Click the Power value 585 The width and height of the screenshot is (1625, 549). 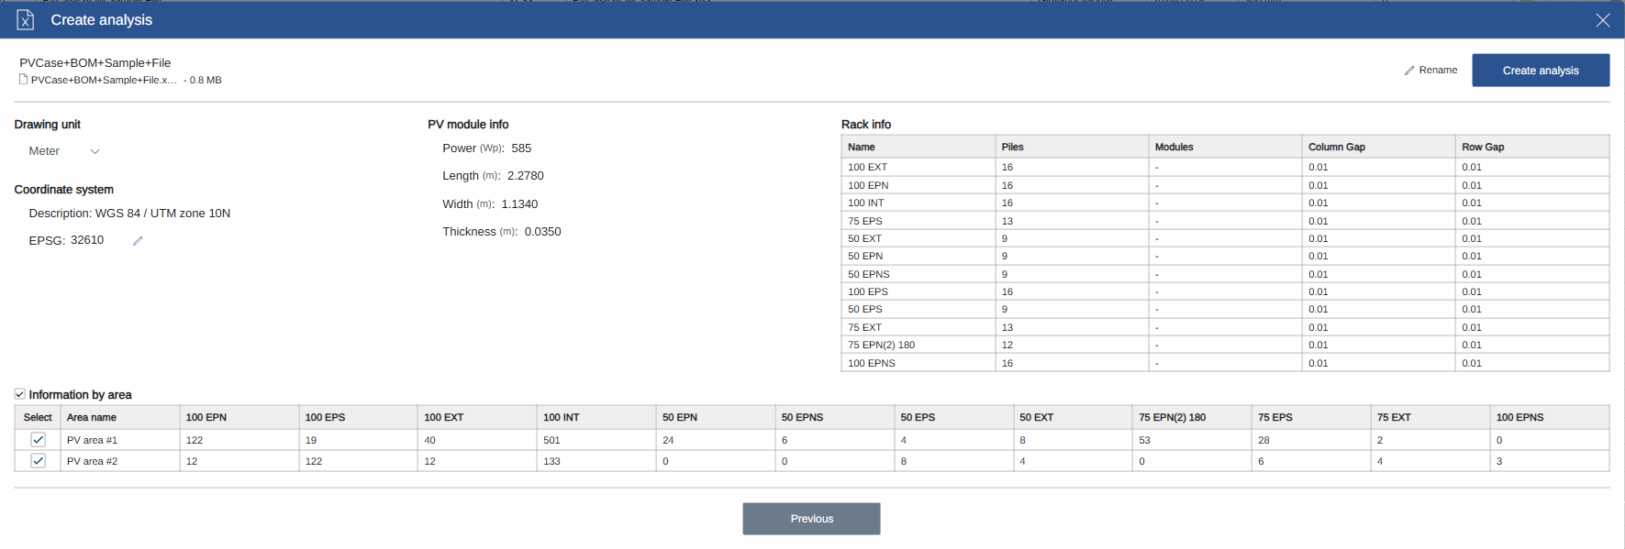[521, 148]
